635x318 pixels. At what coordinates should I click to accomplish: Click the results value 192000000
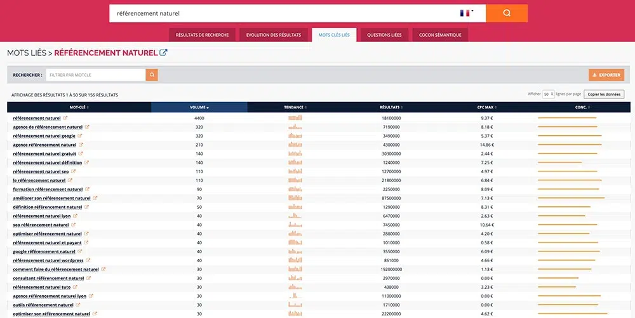point(391,270)
